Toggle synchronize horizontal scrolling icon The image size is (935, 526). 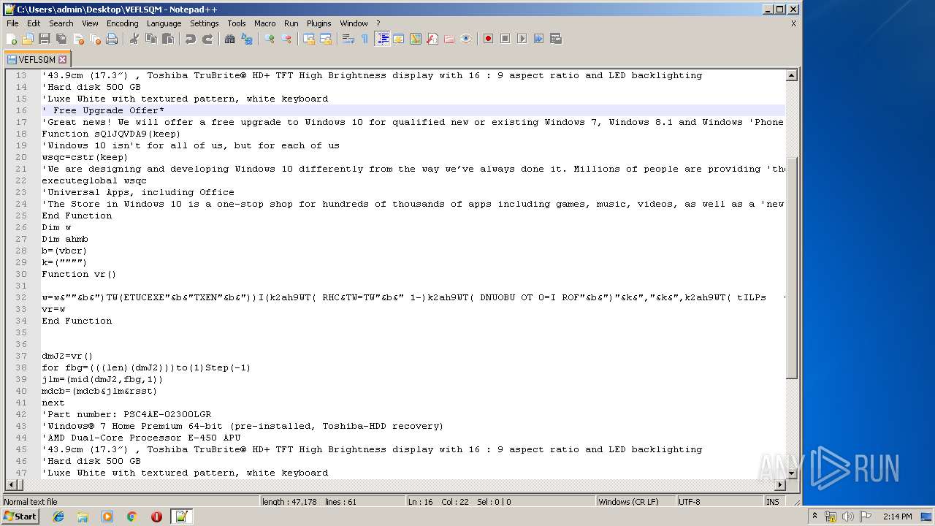tap(326, 39)
